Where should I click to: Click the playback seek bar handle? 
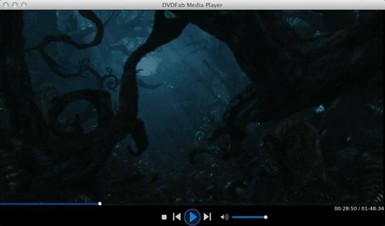point(100,204)
